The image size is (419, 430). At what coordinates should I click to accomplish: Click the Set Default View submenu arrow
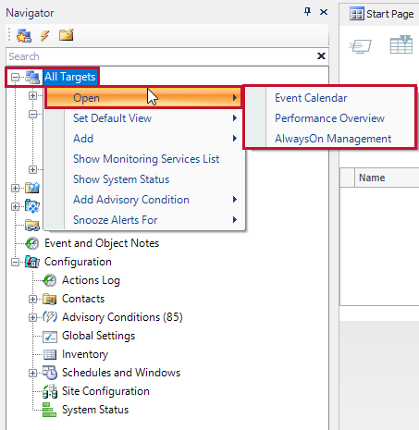[x=235, y=118]
